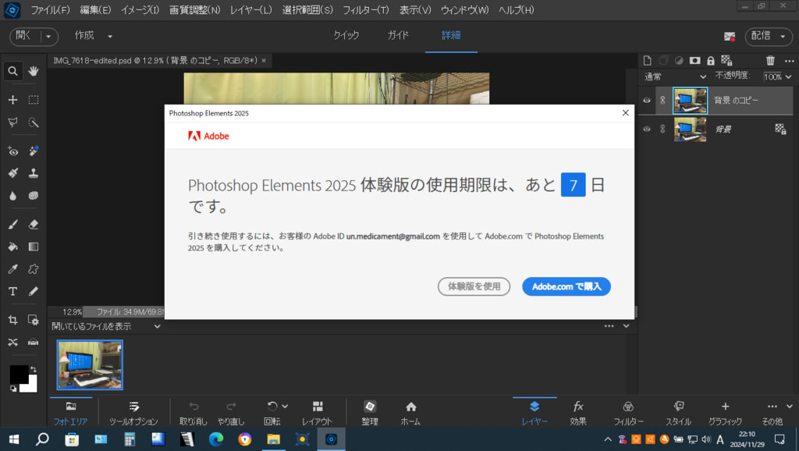
Task: Toggle link on 背景 layer
Action: pyautogui.click(x=662, y=129)
